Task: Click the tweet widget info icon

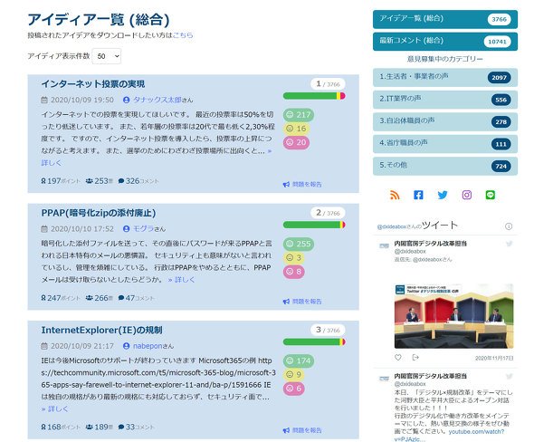Action: pyautogui.click(x=509, y=226)
